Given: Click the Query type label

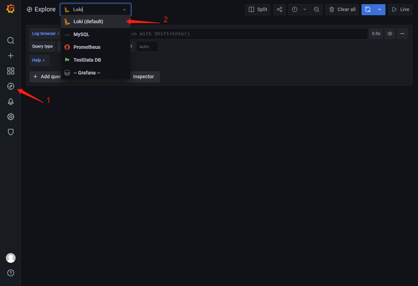Looking at the screenshot, I should pyautogui.click(x=42, y=46).
